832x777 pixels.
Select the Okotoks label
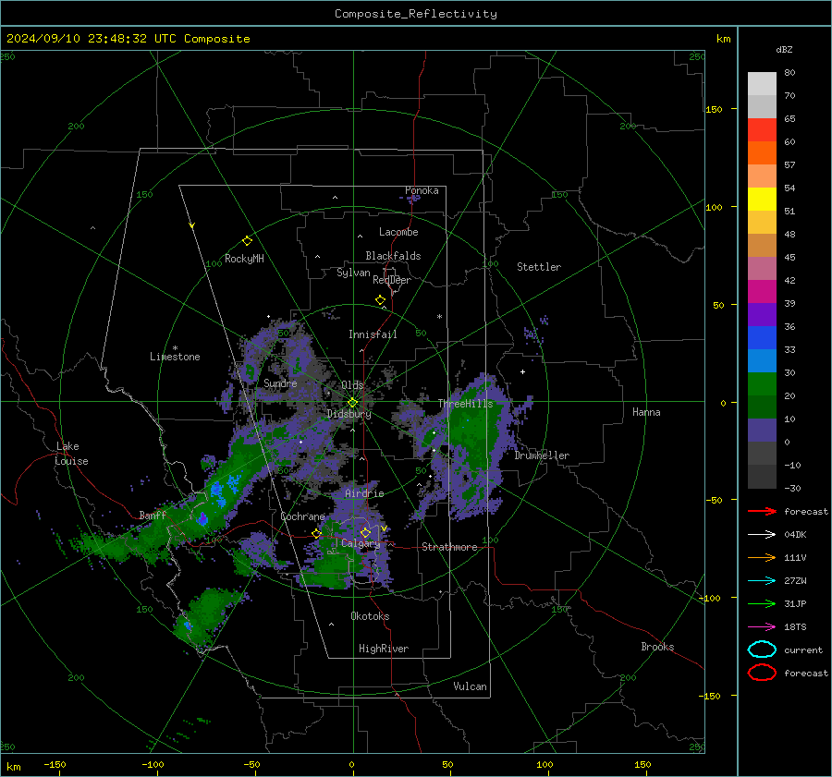370,616
